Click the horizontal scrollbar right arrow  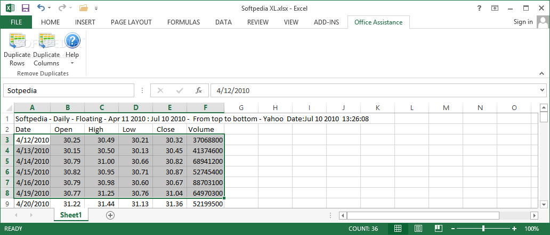(x=534, y=215)
